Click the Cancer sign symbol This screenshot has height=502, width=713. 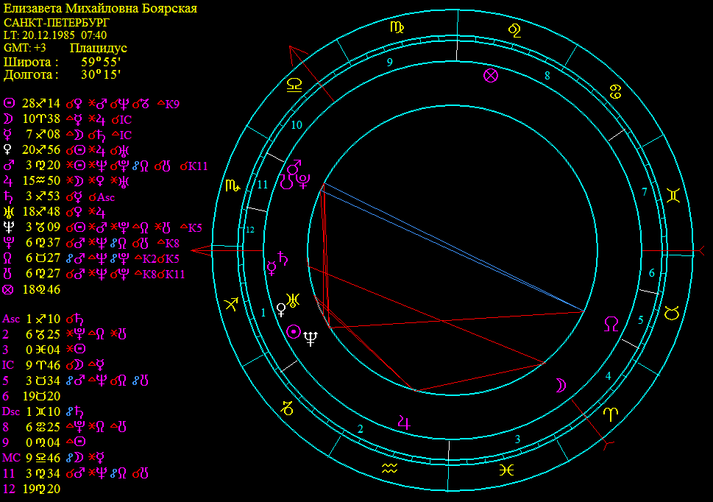[614, 91]
